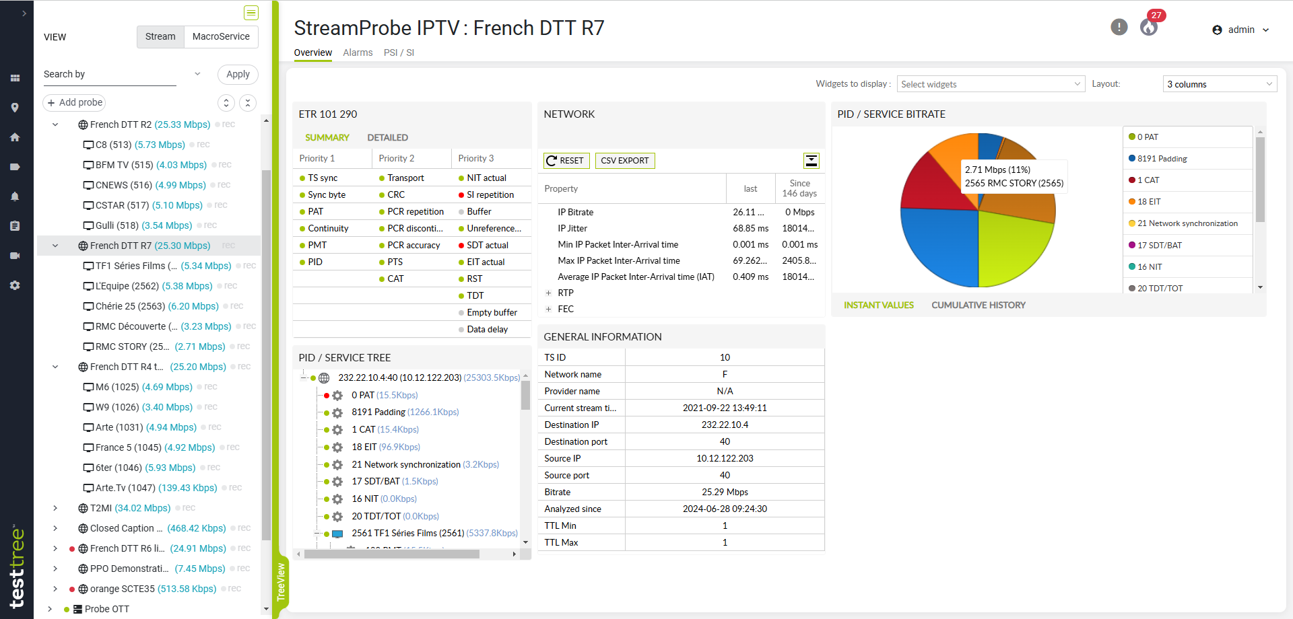
Task: Collapse the French DTT R4 tree node
Action: (x=55, y=367)
